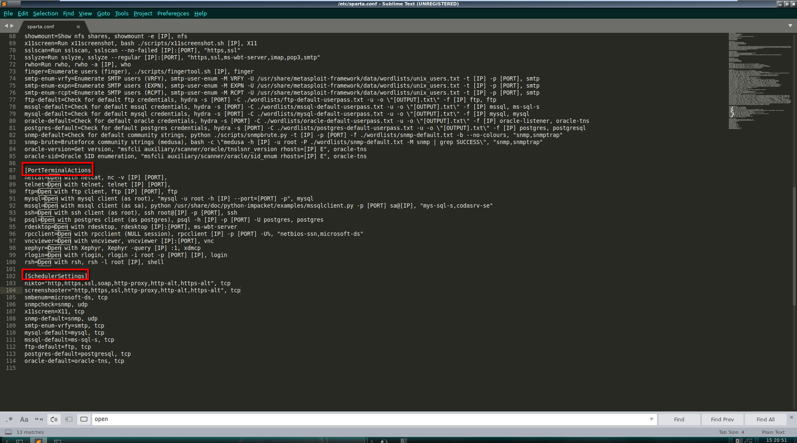This screenshot has width=797, height=443.
Task: Open the tab list dropdown arrow
Action: point(790,26)
